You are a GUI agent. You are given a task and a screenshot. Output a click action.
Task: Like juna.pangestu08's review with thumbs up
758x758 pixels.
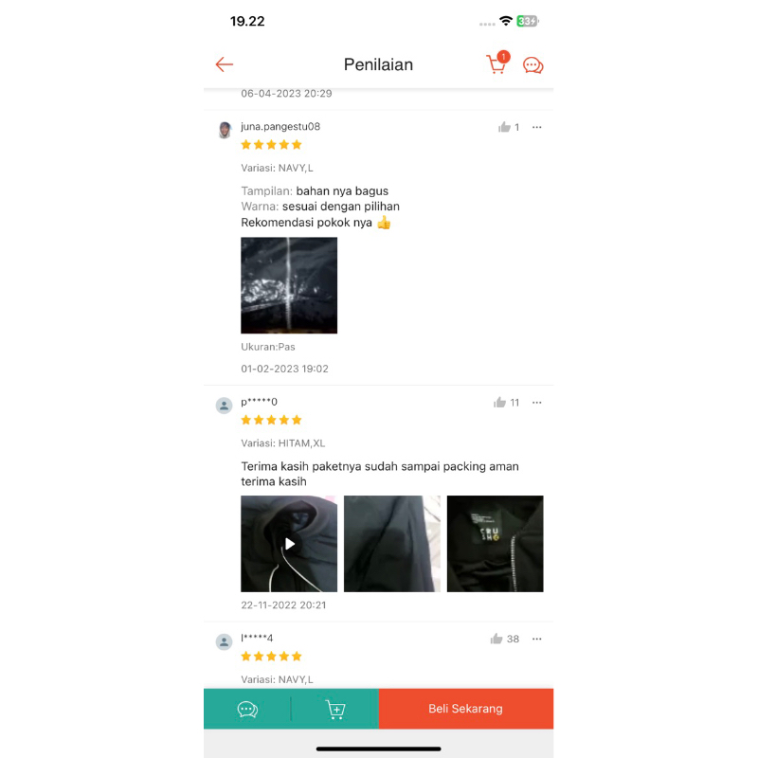[x=504, y=127]
